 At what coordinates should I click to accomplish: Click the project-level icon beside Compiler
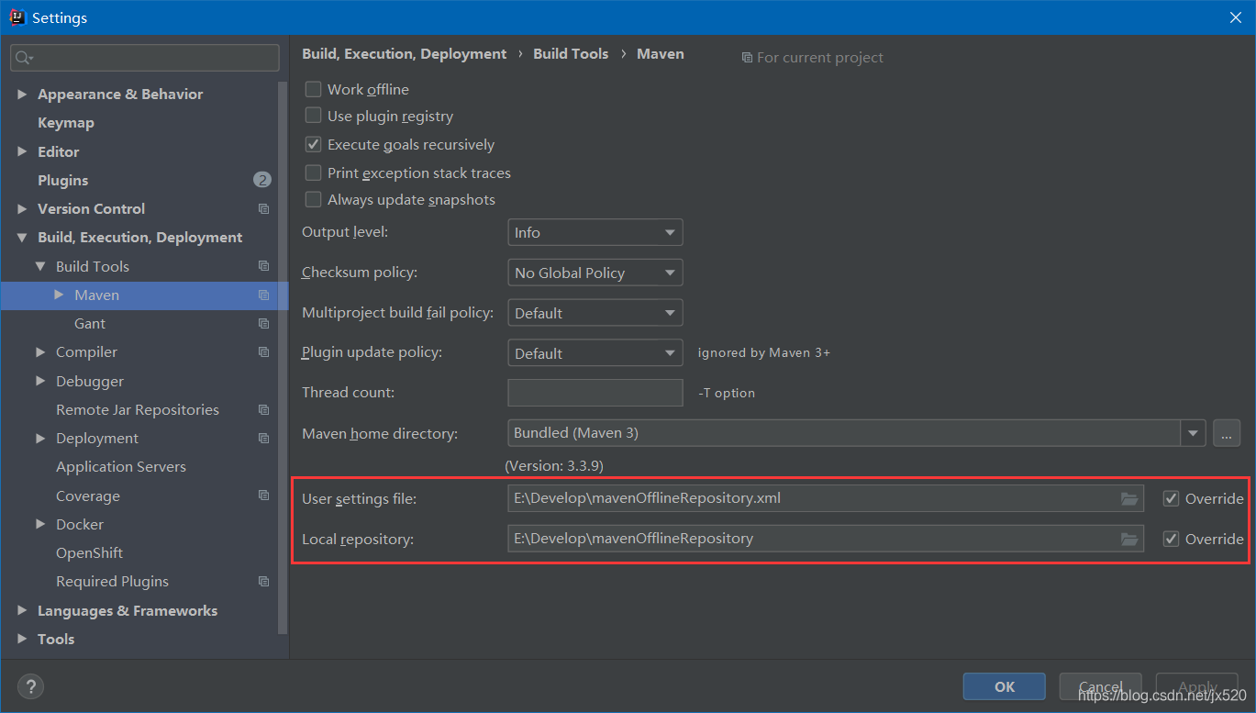pos(263,352)
